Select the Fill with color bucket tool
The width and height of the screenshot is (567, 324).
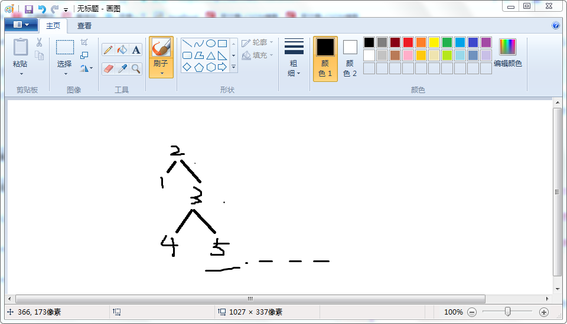[122, 49]
